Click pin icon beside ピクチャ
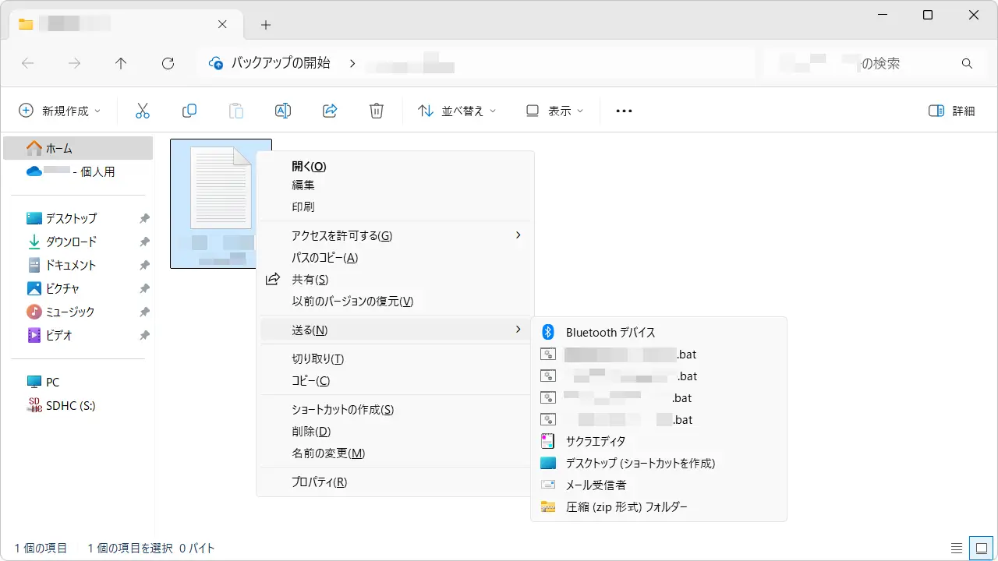Screen dimensions: 998x561 144,288
